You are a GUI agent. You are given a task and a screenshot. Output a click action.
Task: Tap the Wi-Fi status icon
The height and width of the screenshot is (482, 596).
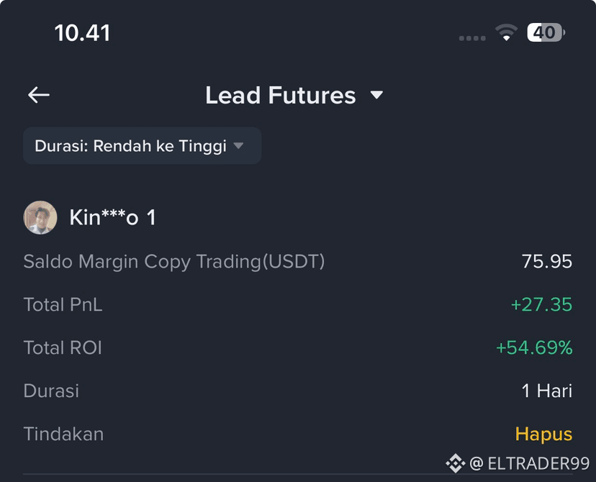(x=506, y=32)
